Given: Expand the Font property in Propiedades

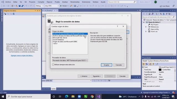Looking at the screenshot, I should point(143,67).
